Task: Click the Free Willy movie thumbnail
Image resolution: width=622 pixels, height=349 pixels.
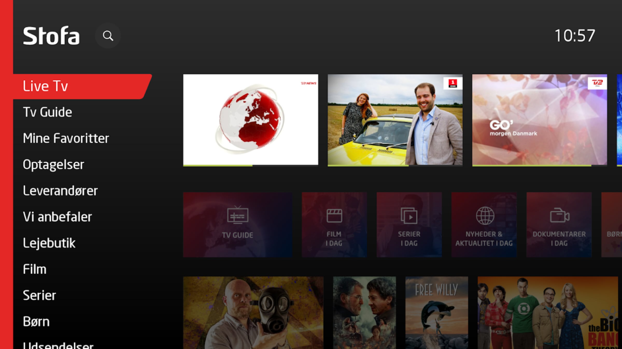Action: point(437,311)
